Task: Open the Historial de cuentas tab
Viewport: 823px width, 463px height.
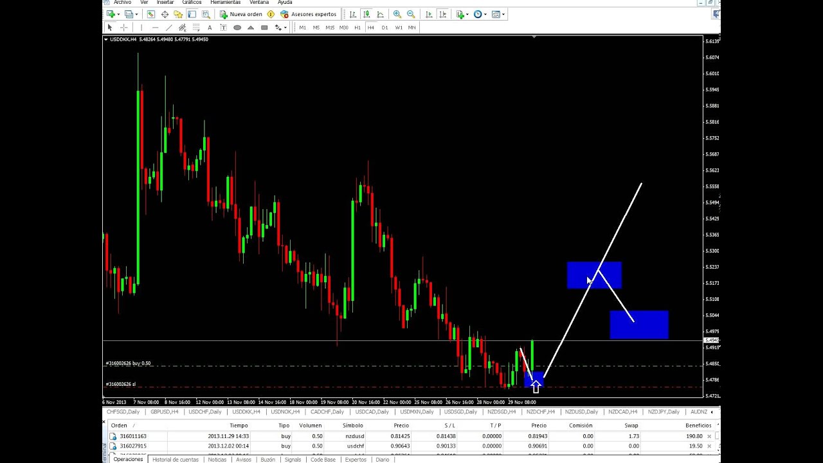Action: (176, 460)
